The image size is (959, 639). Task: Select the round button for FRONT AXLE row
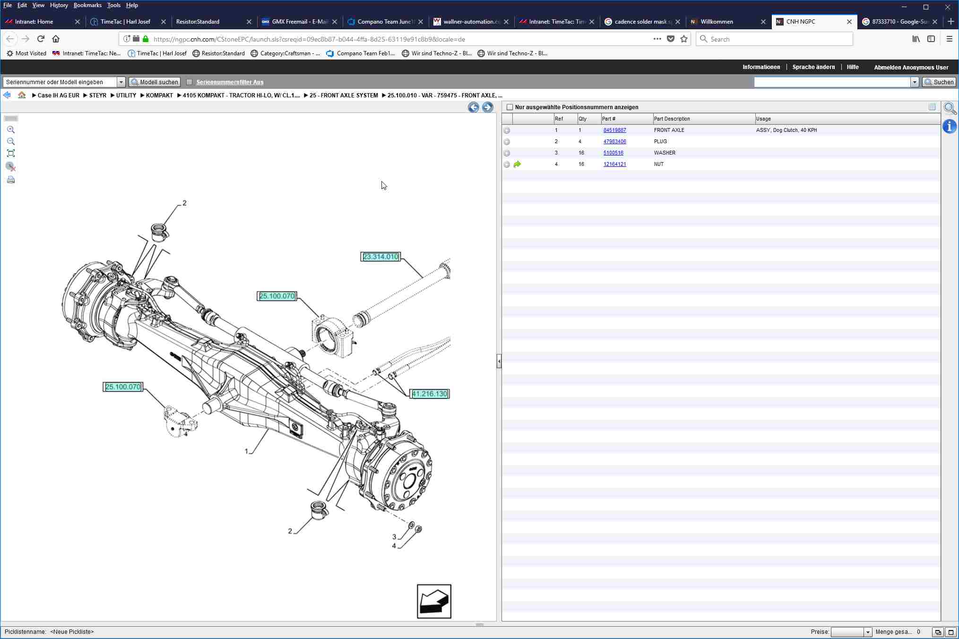coord(507,130)
